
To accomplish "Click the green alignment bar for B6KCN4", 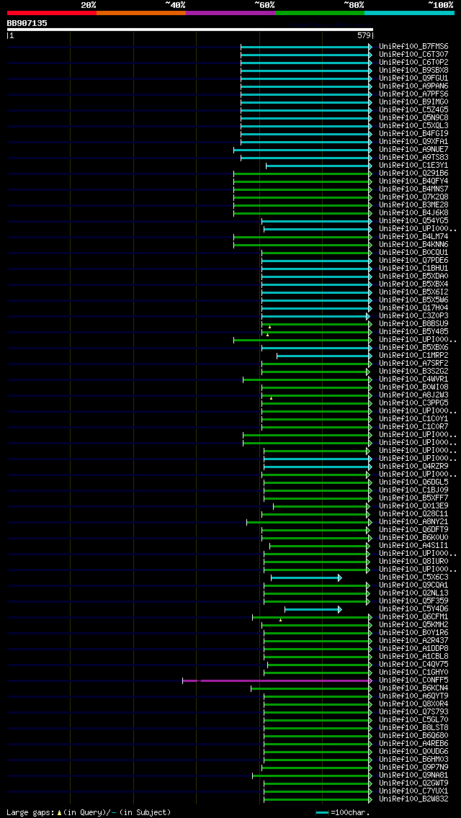I will coord(312,688).
